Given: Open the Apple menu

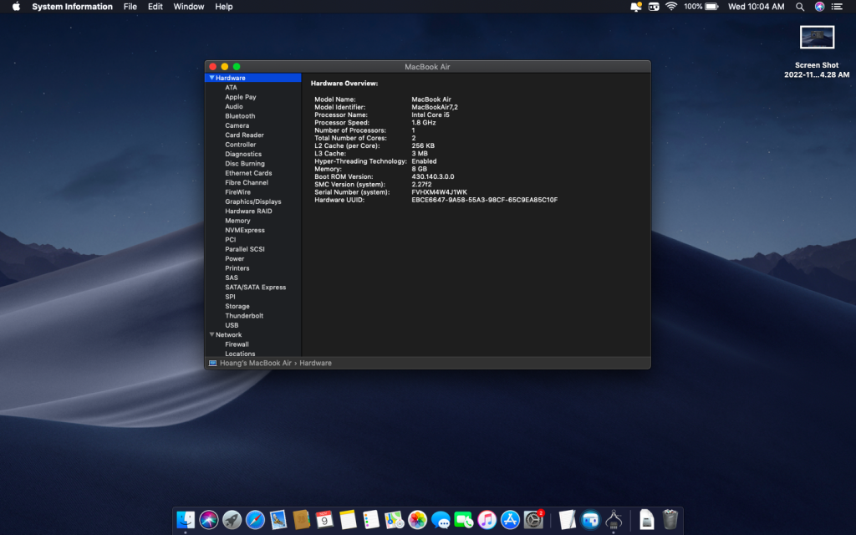Looking at the screenshot, I should click(16, 7).
